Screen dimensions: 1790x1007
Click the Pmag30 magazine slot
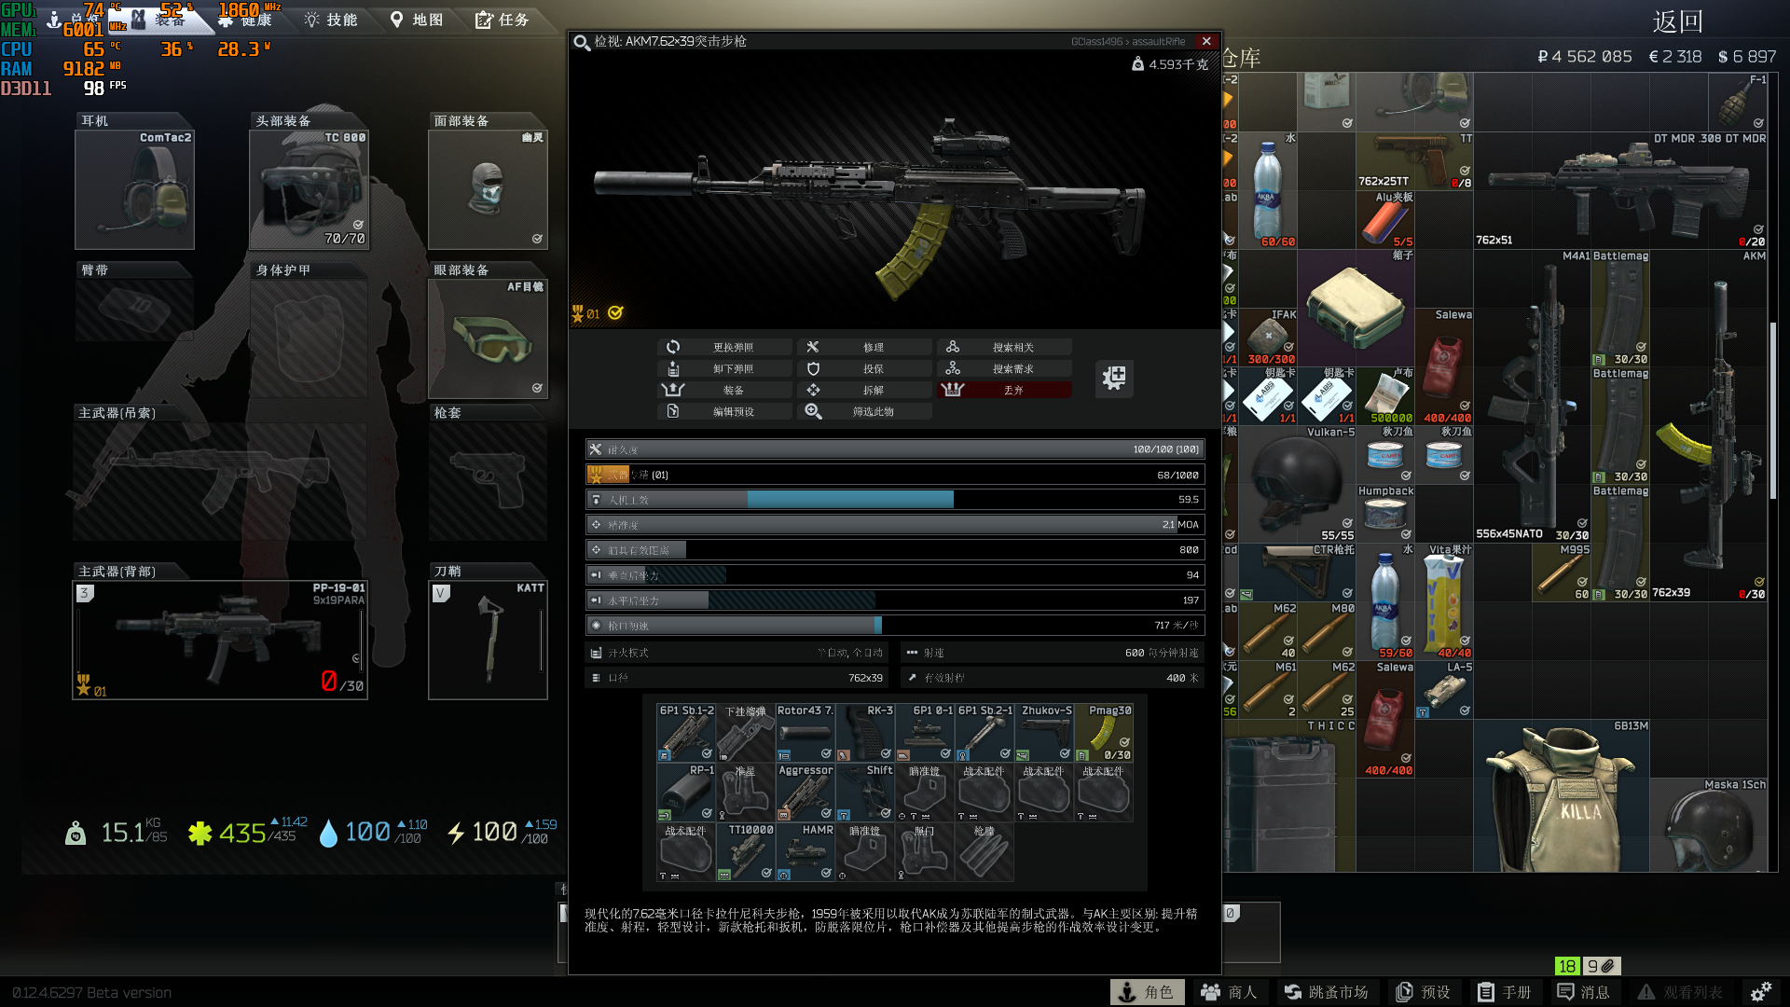click(1104, 733)
